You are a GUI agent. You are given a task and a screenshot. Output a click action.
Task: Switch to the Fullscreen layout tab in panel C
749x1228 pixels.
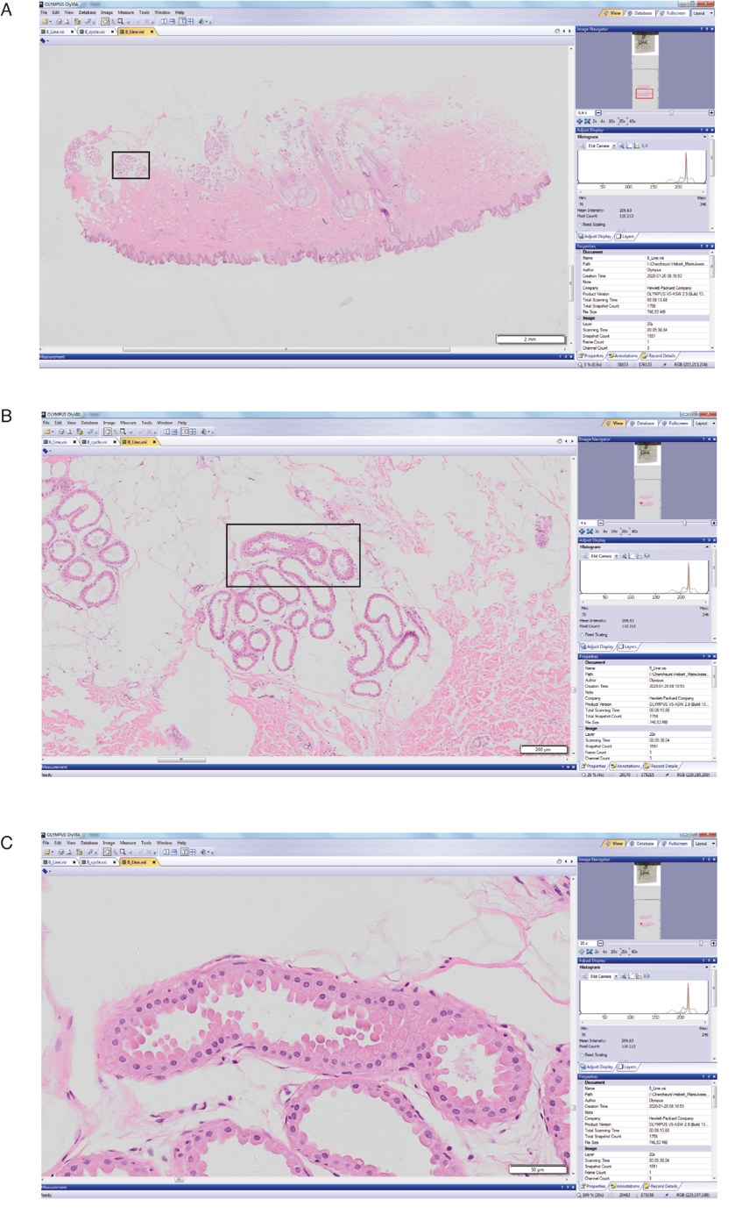[675, 844]
